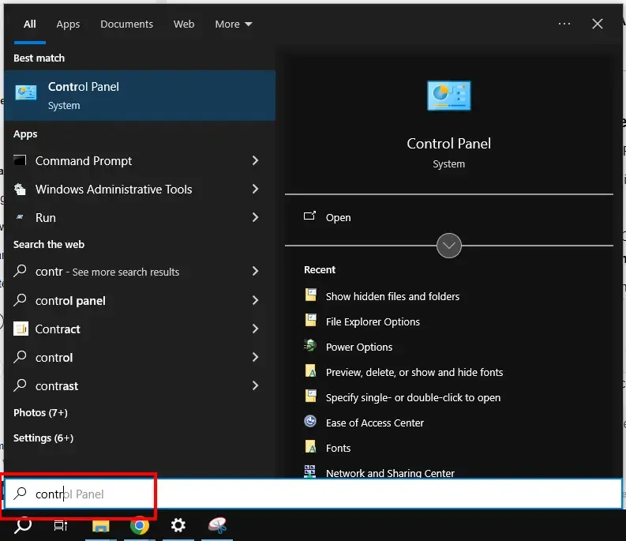
Task: Click Show hidden files and folders icon
Action: click(x=310, y=295)
